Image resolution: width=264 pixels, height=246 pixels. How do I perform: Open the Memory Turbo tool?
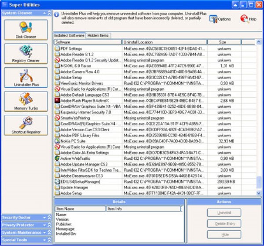26,101
